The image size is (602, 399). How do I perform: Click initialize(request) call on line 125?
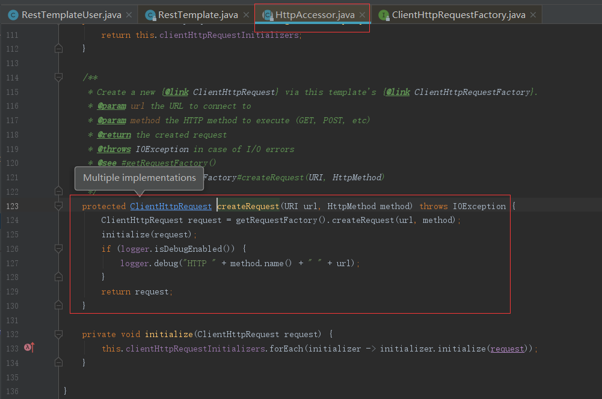[x=146, y=234]
